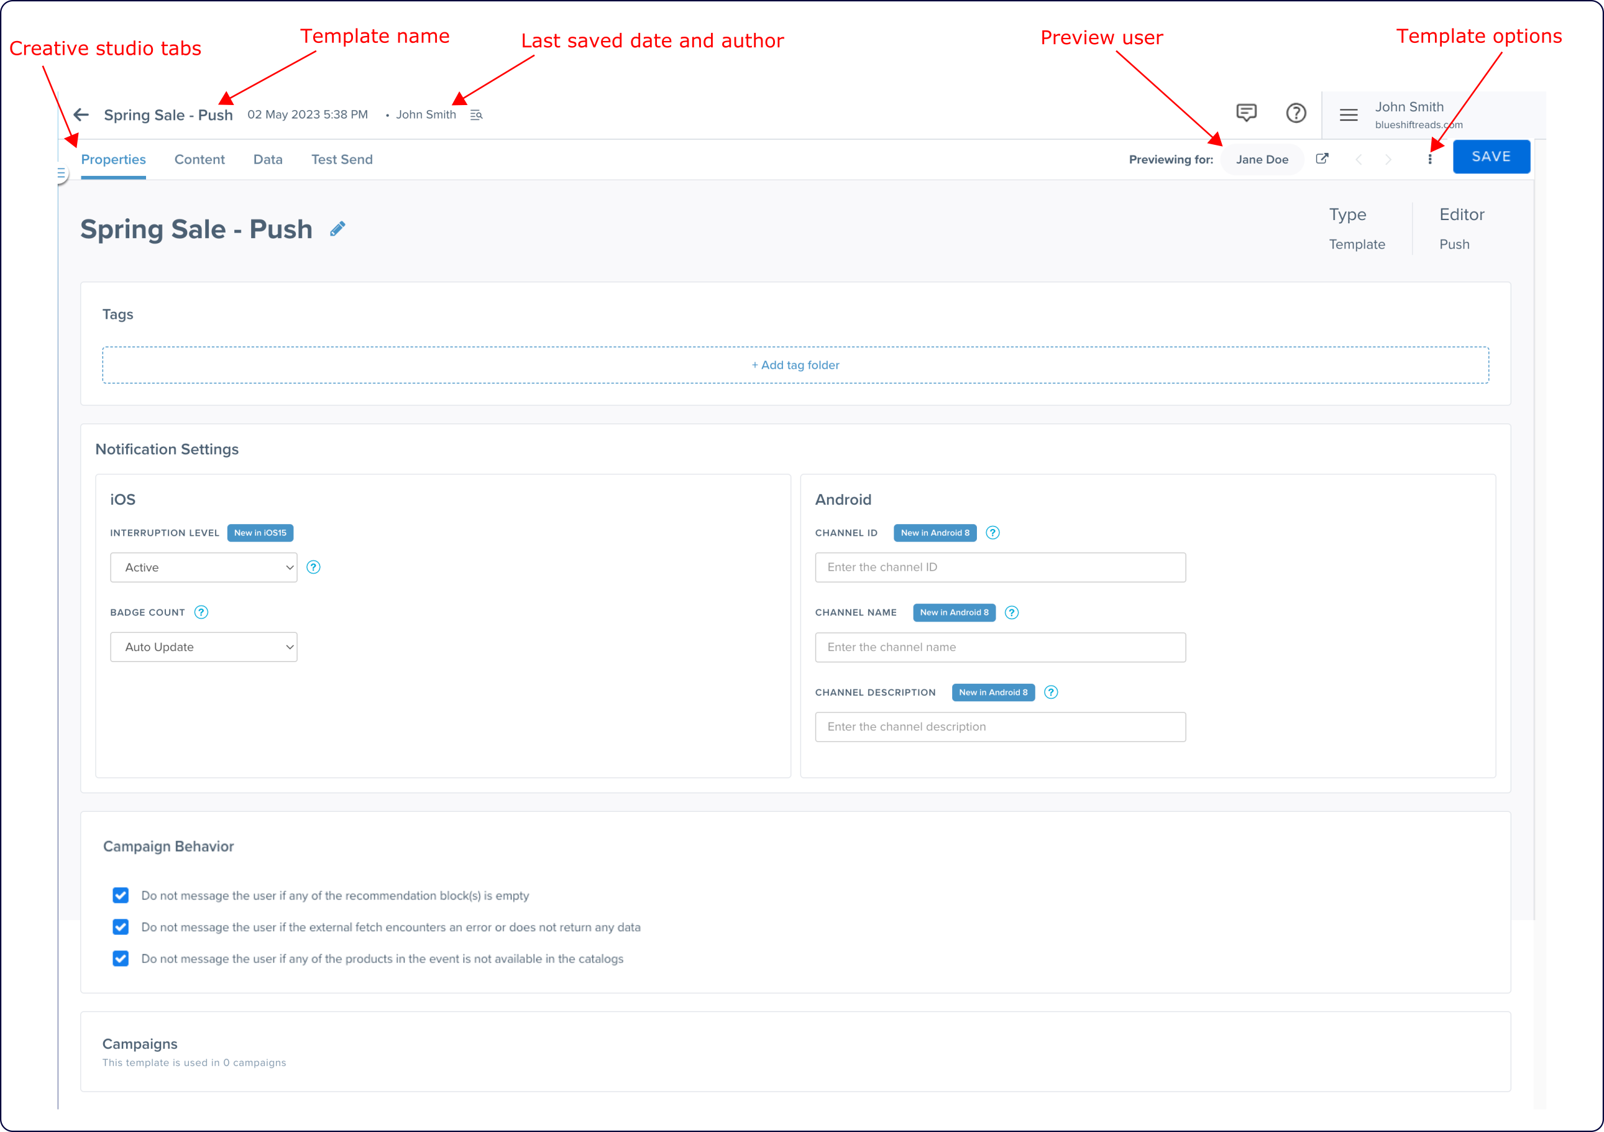Switch to the Content tab
This screenshot has width=1604, height=1132.
pyautogui.click(x=200, y=159)
